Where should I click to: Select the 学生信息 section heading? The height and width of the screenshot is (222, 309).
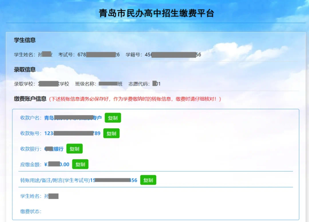(x=25, y=40)
